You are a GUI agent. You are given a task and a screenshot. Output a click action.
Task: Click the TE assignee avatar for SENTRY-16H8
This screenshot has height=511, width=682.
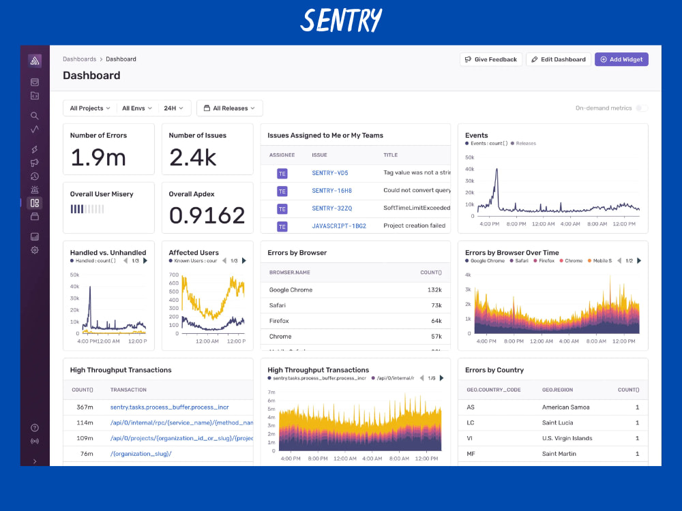point(282,191)
